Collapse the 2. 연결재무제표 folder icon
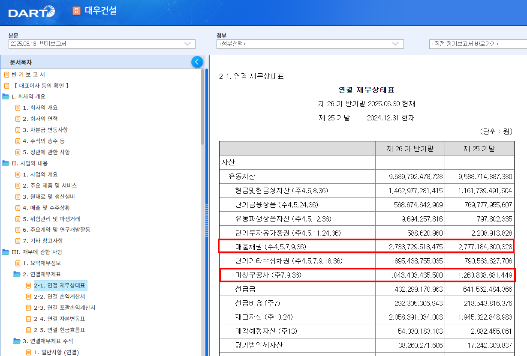 tap(17, 274)
